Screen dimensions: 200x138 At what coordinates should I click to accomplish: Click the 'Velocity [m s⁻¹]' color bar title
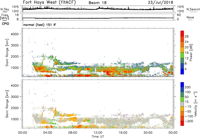[195, 104]
